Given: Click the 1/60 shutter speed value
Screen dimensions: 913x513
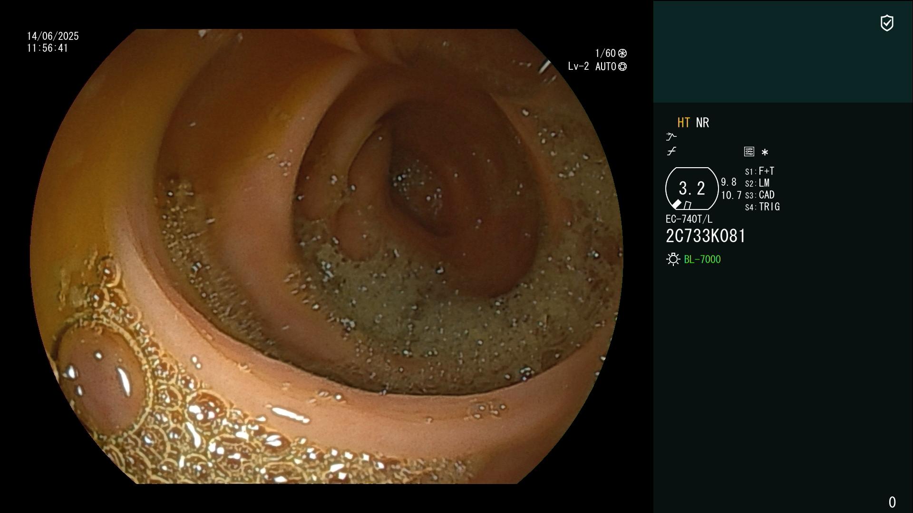Looking at the screenshot, I should click(605, 53).
